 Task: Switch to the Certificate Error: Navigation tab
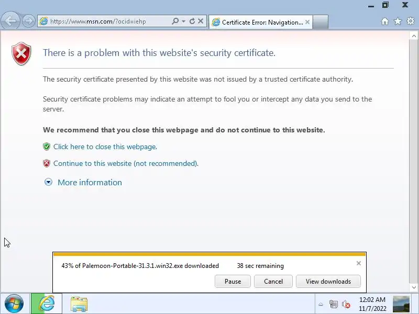point(260,22)
